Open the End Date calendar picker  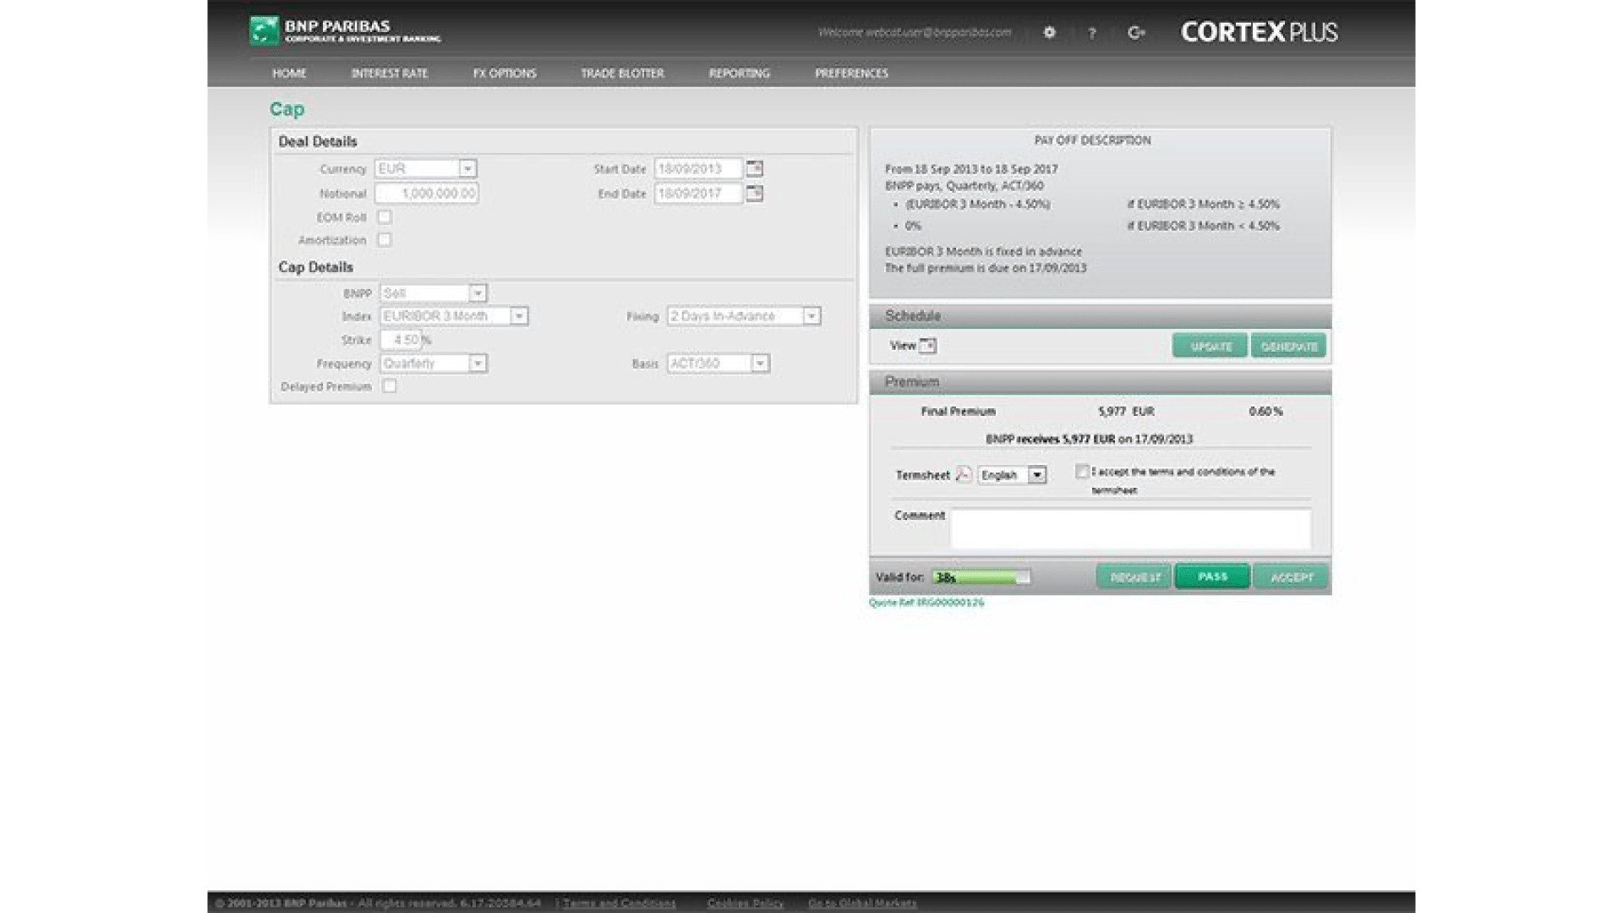point(755,194)
